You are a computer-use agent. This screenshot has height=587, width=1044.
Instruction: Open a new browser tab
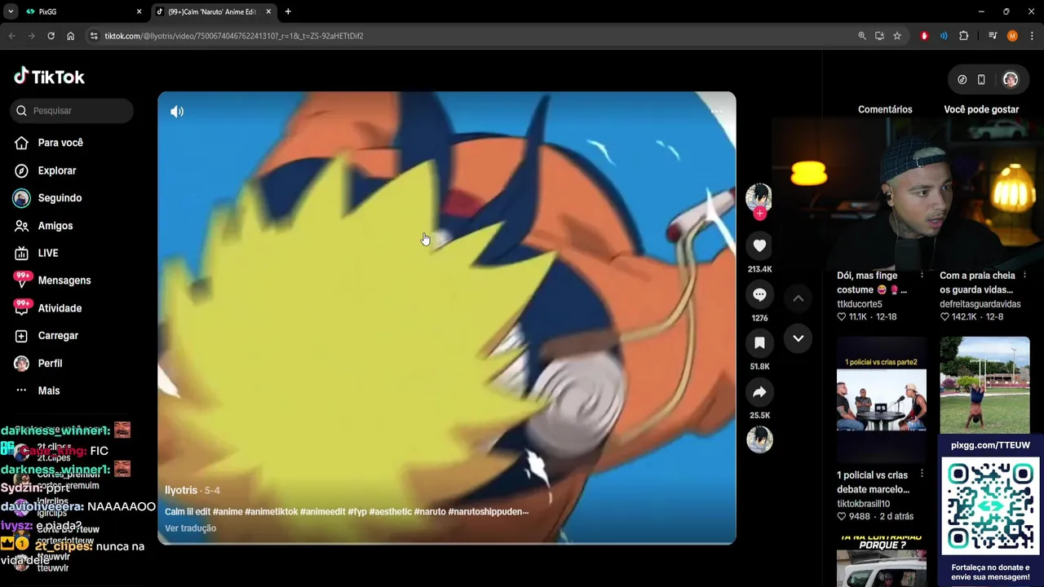tap(288, 11)
